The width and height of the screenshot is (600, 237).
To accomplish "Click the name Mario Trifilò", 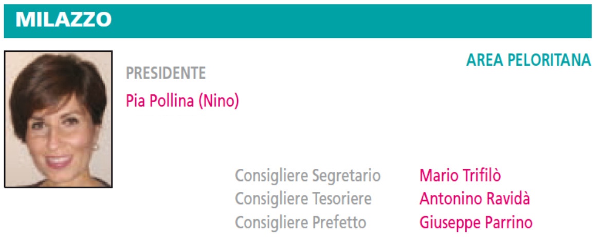I will (x=460, y=176).
